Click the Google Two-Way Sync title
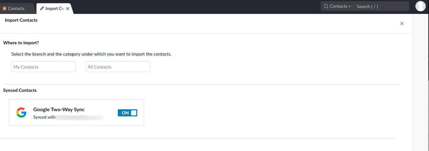Screen dimensions: 429x151 click(x=59, y=110)
